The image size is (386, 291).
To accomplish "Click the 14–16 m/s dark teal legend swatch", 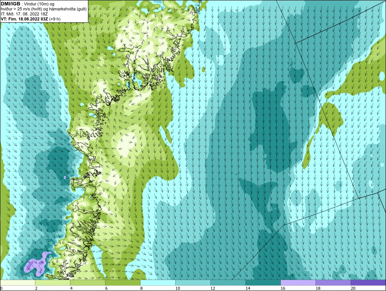I will pyautogui.click(x=263, y=282).
